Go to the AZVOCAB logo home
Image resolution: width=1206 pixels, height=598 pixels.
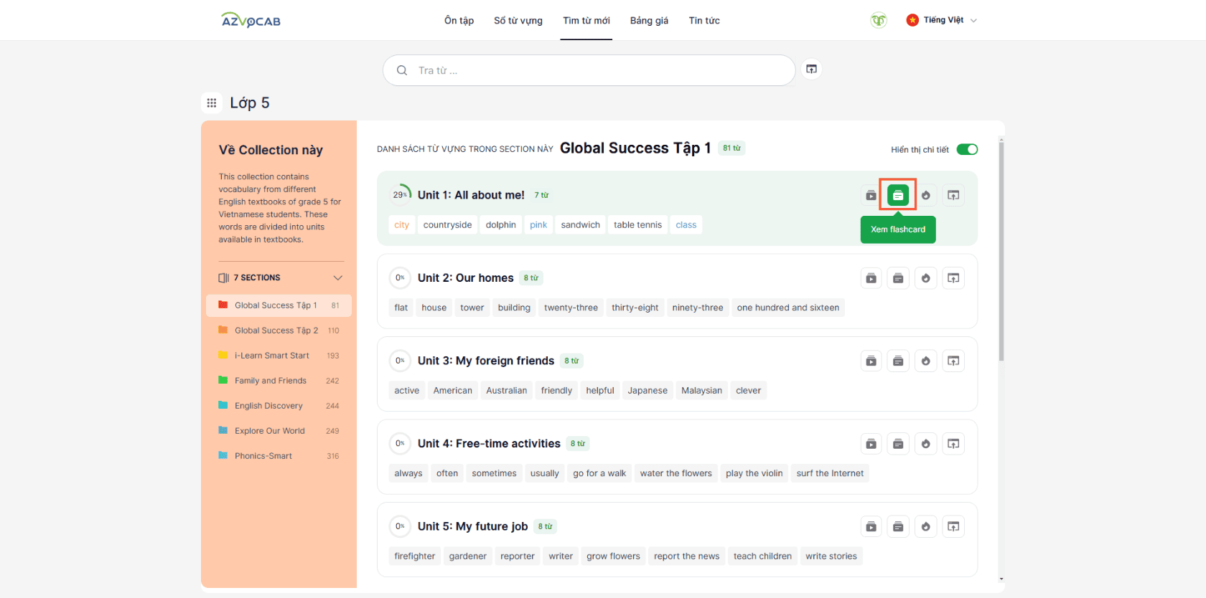pos(251,20)
